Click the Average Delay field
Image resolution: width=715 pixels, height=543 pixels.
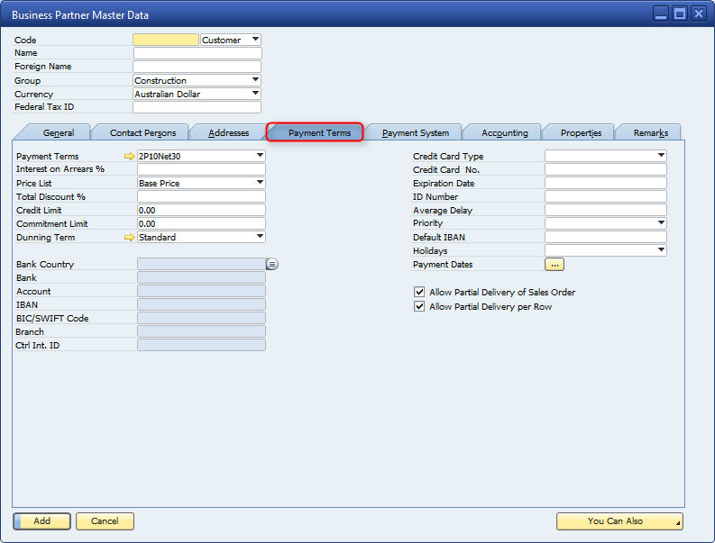pos(606,210)
